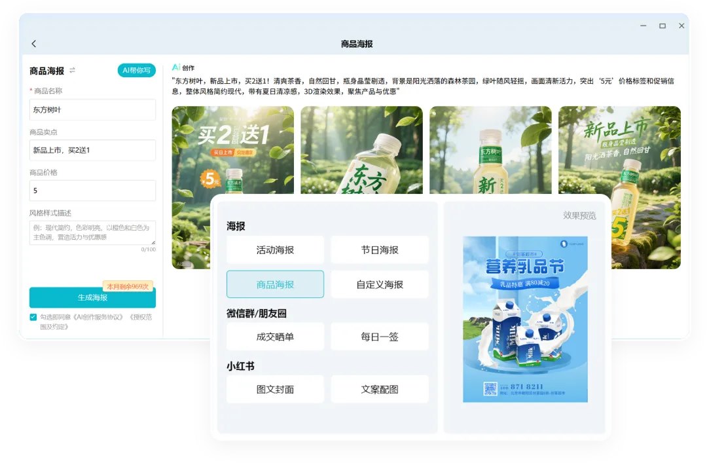Select 活动海报 option
The image size is (707, 463).
click(x=275, y=250)
